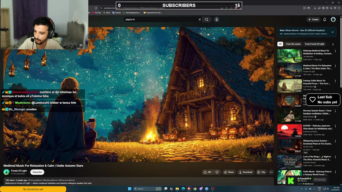
Task: Open options for Fantasy Celtic Music video
Action: (335, 81)
